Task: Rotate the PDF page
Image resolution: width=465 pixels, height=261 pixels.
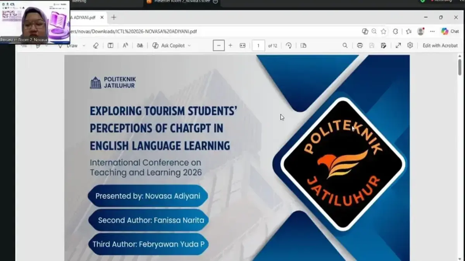Action: coord(289,46)
